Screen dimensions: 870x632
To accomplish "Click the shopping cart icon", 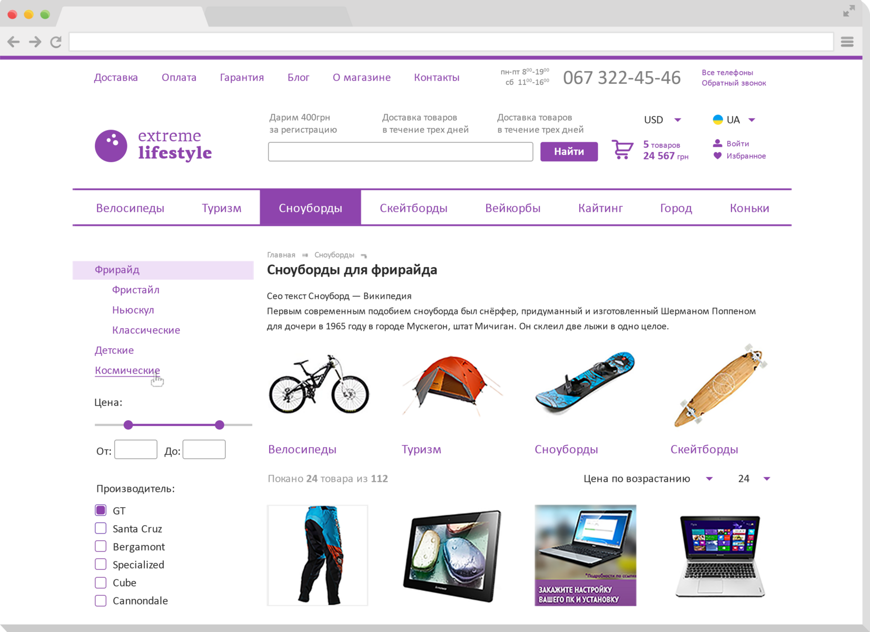I will point(622,150).
